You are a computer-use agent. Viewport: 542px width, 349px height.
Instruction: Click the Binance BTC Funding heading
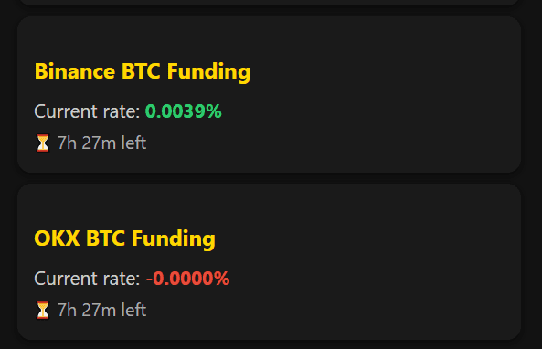pyautogui.click(x=143, y=71)
